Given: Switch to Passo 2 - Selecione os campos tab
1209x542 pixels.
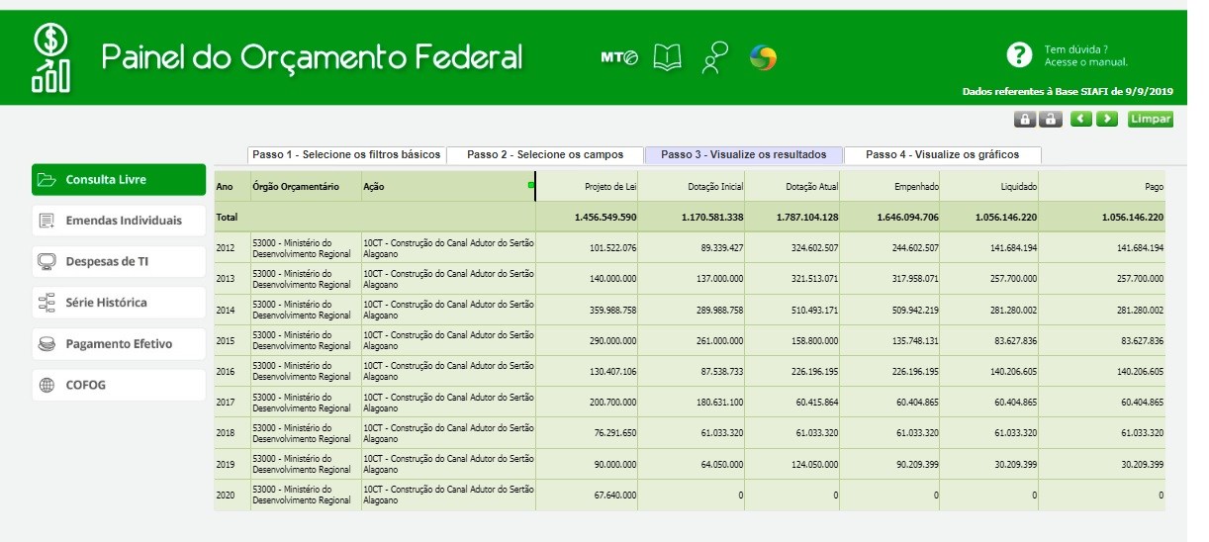Looking at the screenshot, I should [544, 155].
